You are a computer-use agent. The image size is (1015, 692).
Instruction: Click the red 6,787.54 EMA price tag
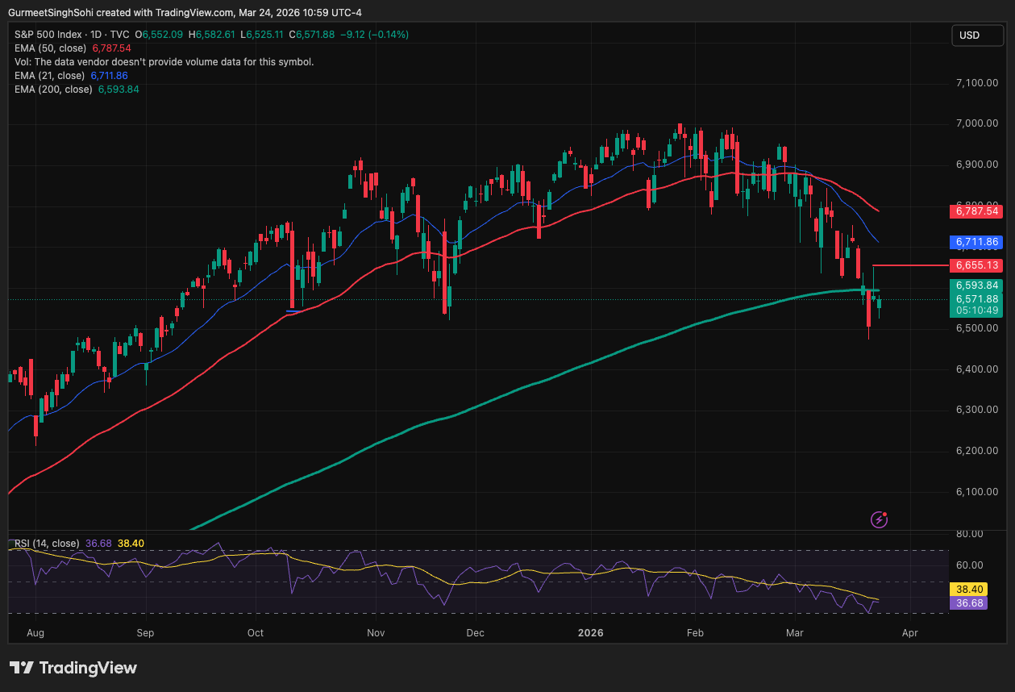[x=976, y=212]
